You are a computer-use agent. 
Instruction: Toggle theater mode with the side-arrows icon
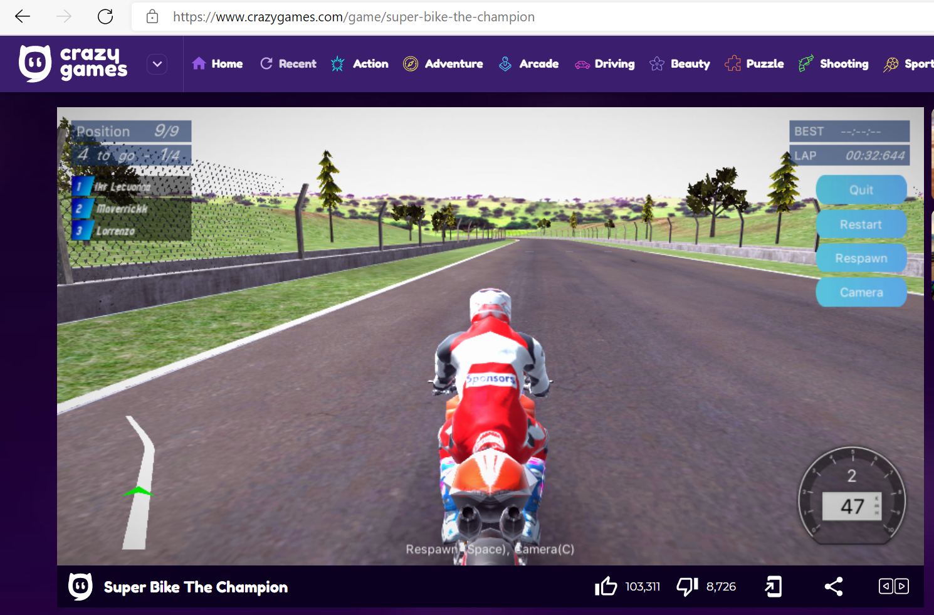(894, 586)
